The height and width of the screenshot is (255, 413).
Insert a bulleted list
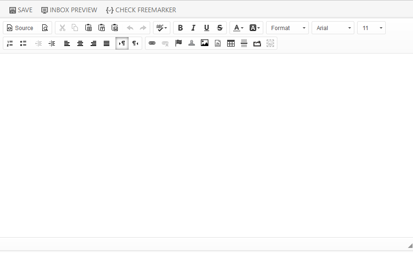pyautogui.click(x=23, y=43)
